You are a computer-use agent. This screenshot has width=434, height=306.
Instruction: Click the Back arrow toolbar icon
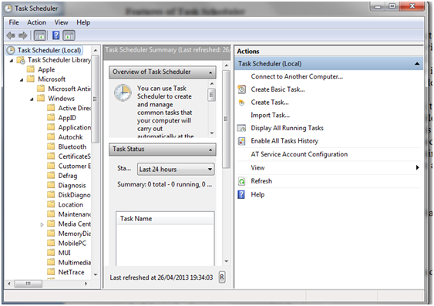[x=11, y=35]
